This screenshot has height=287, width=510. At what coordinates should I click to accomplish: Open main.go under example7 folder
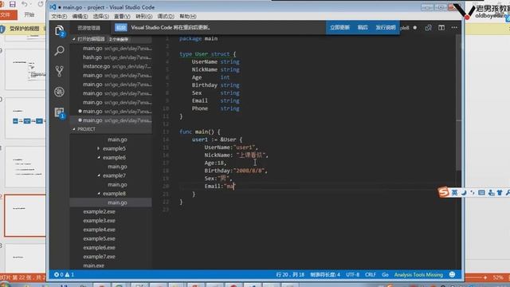click(111, 184)
